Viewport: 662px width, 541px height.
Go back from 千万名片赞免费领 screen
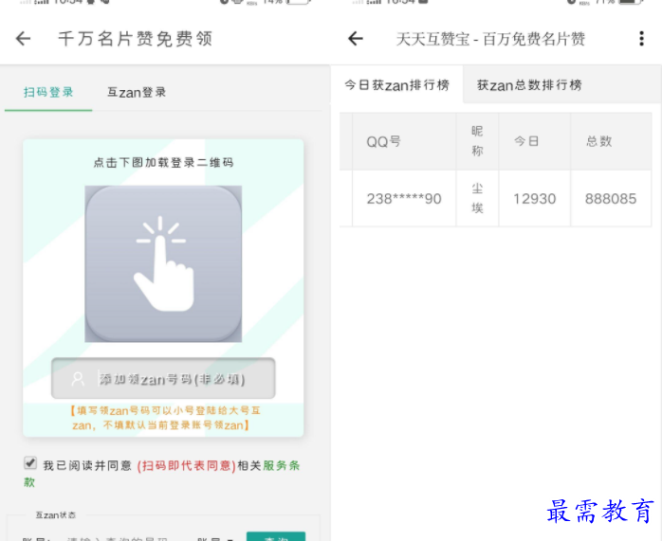[x=23, y=38]
